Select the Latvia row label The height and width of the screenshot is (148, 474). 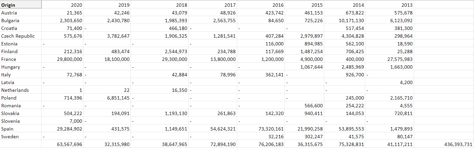[21, 82]
